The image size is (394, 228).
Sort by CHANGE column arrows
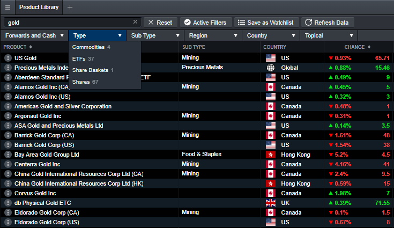click(369, 47)
